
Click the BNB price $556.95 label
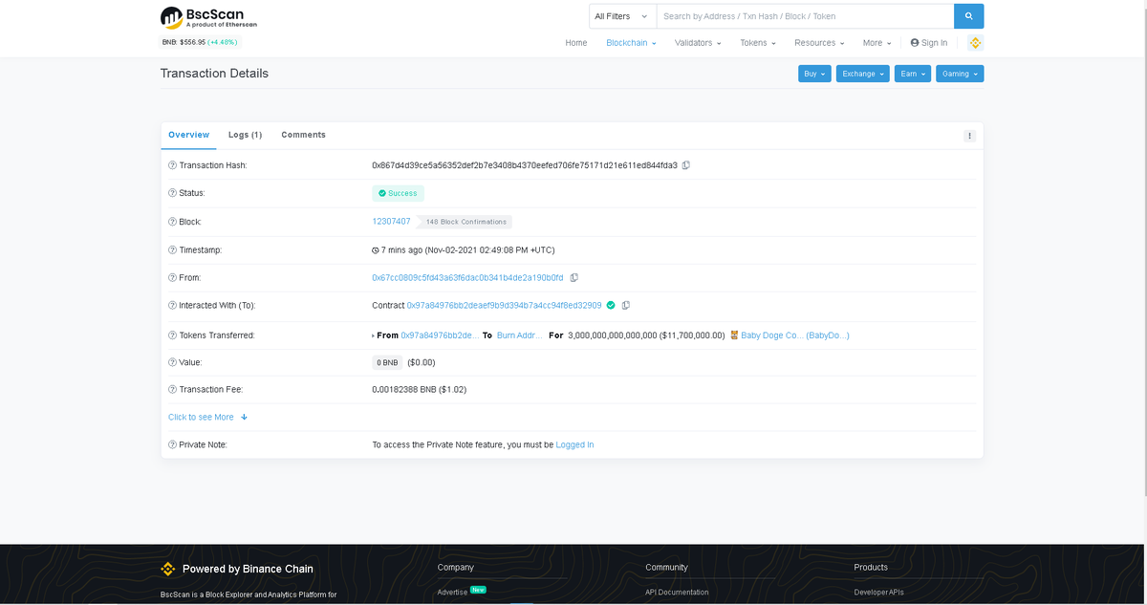(199, 42)
